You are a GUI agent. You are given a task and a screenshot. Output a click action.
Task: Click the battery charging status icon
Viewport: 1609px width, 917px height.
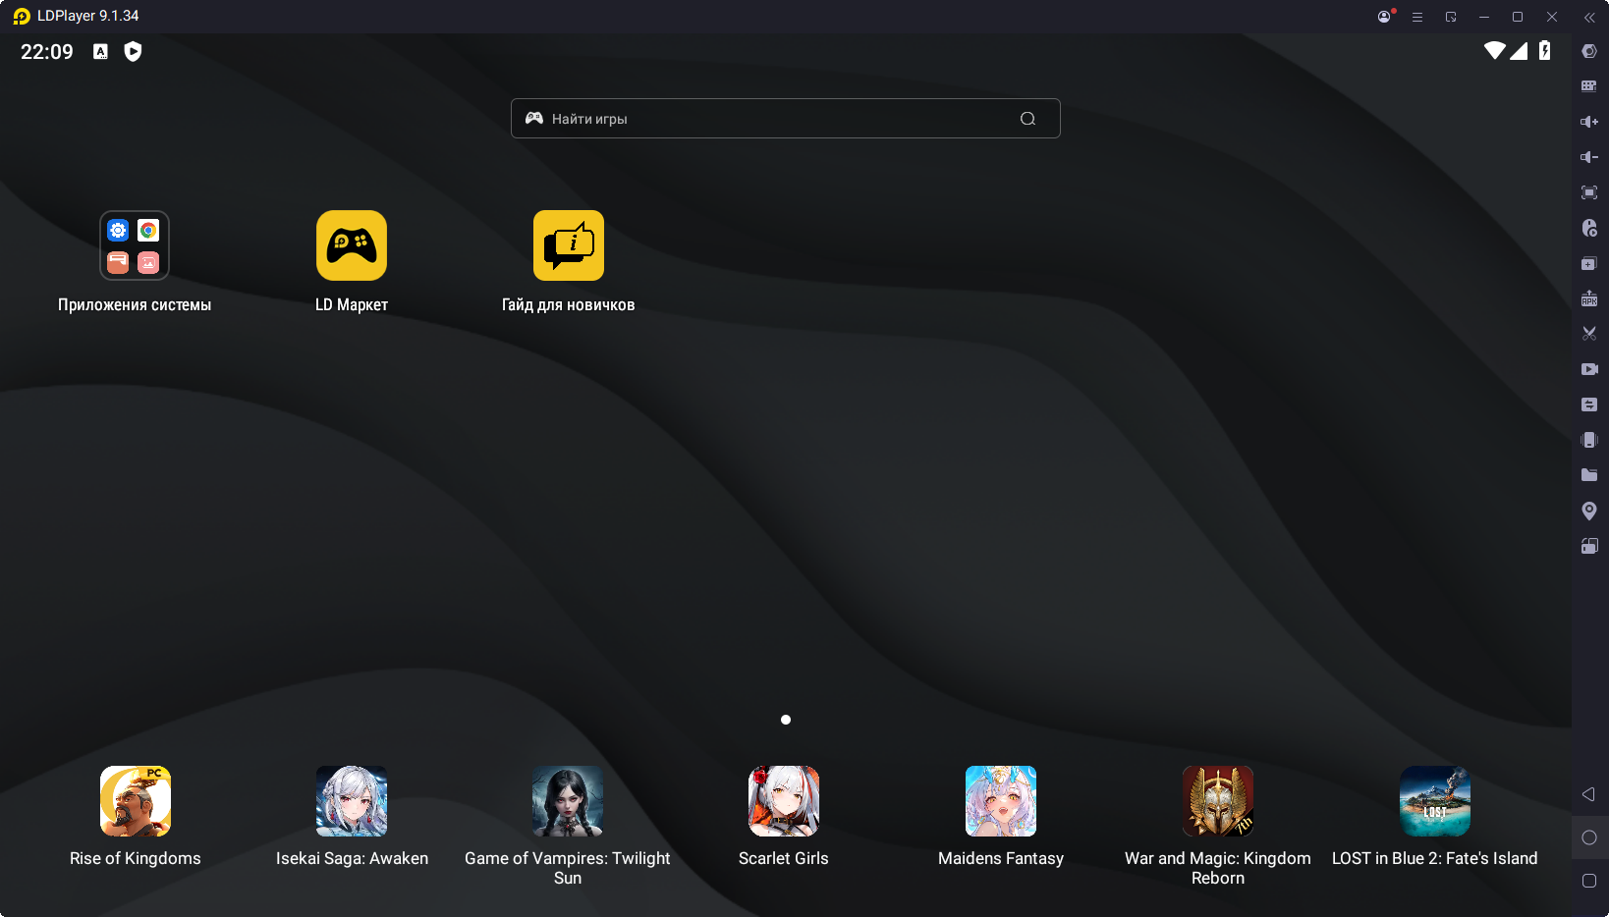pos(1545,51)
